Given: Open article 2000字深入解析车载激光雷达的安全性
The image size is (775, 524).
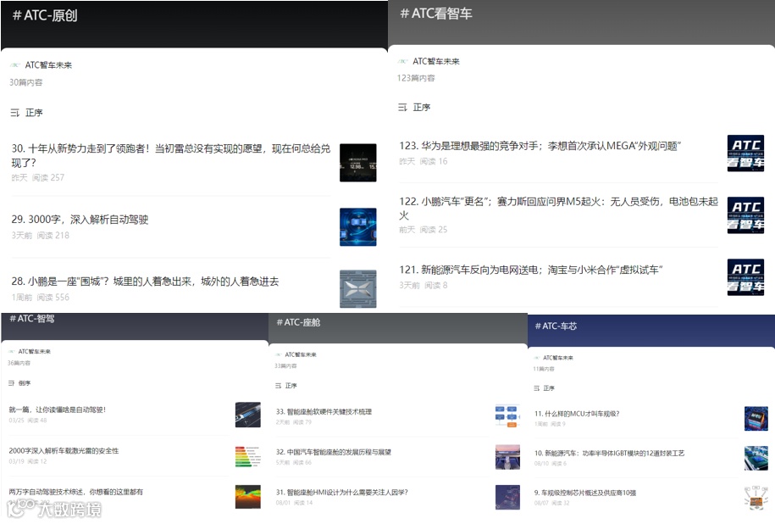Looking at the screenshot, I should point(64,451).
